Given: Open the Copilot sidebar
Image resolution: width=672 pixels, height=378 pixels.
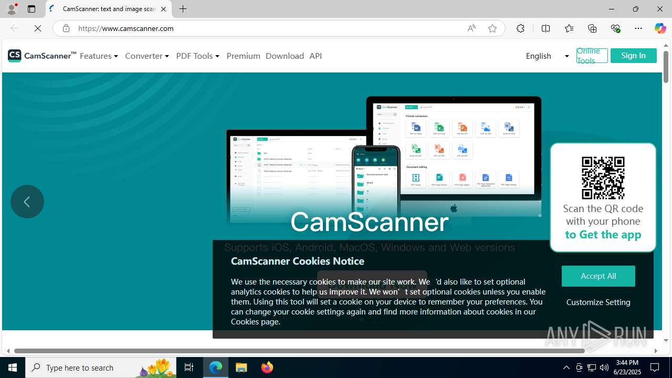Looking at the screenshot, I should (660, 28).
